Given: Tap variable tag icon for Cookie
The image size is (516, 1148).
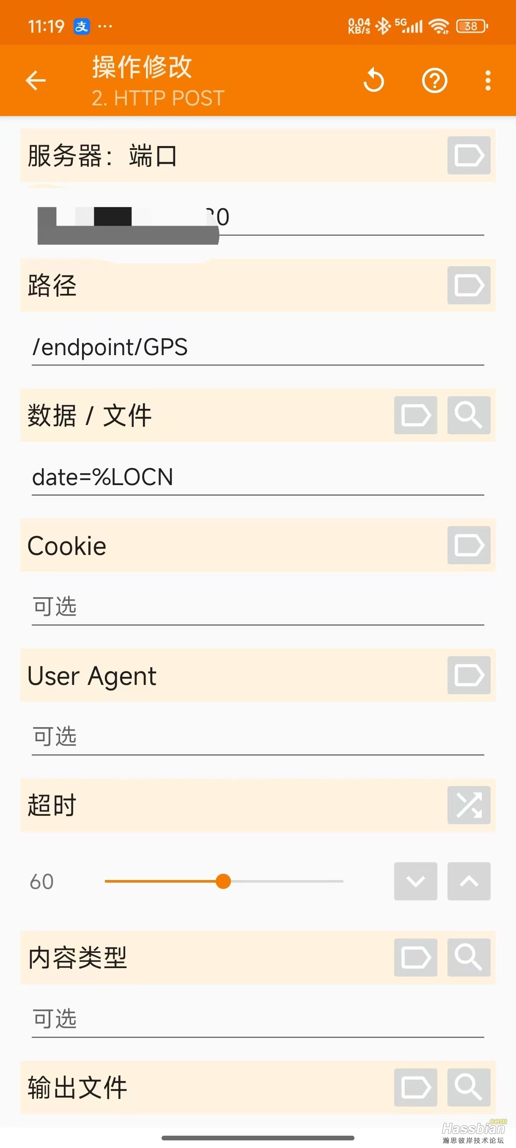Looking at the screenshot, I should pos(468,545).
